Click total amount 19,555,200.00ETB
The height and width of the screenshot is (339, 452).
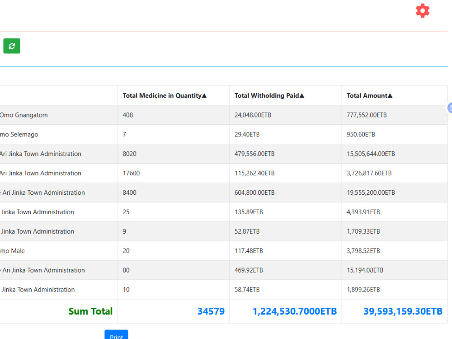[x=371, y=193]
